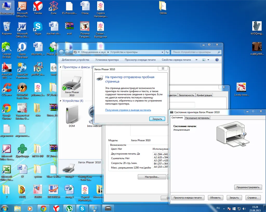Open the Lovely-bow image on desktop
The height and width of the screenshot is (212, 266).
click(241, 89)
